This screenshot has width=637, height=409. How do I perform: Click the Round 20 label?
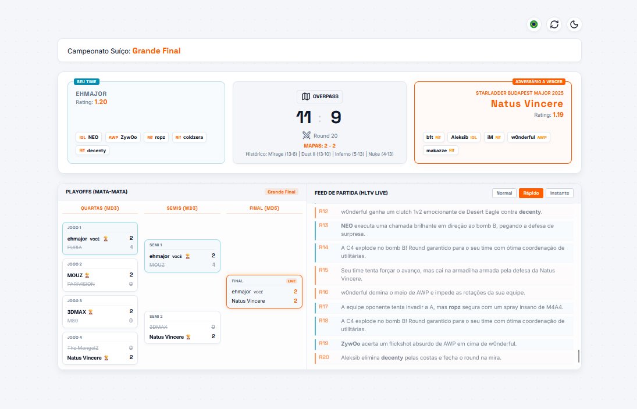point(325,136)
